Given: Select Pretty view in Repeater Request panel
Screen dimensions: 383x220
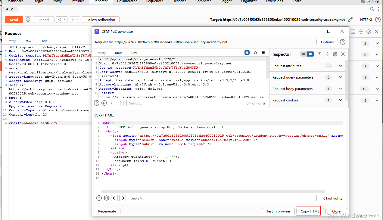Looking at the screenshot, I should coord(11,41).
